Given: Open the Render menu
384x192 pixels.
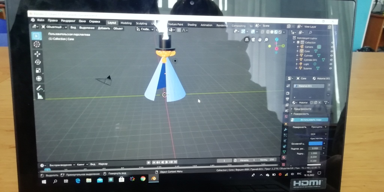Looking at the screenshot, I should click(x=68, y=21).
